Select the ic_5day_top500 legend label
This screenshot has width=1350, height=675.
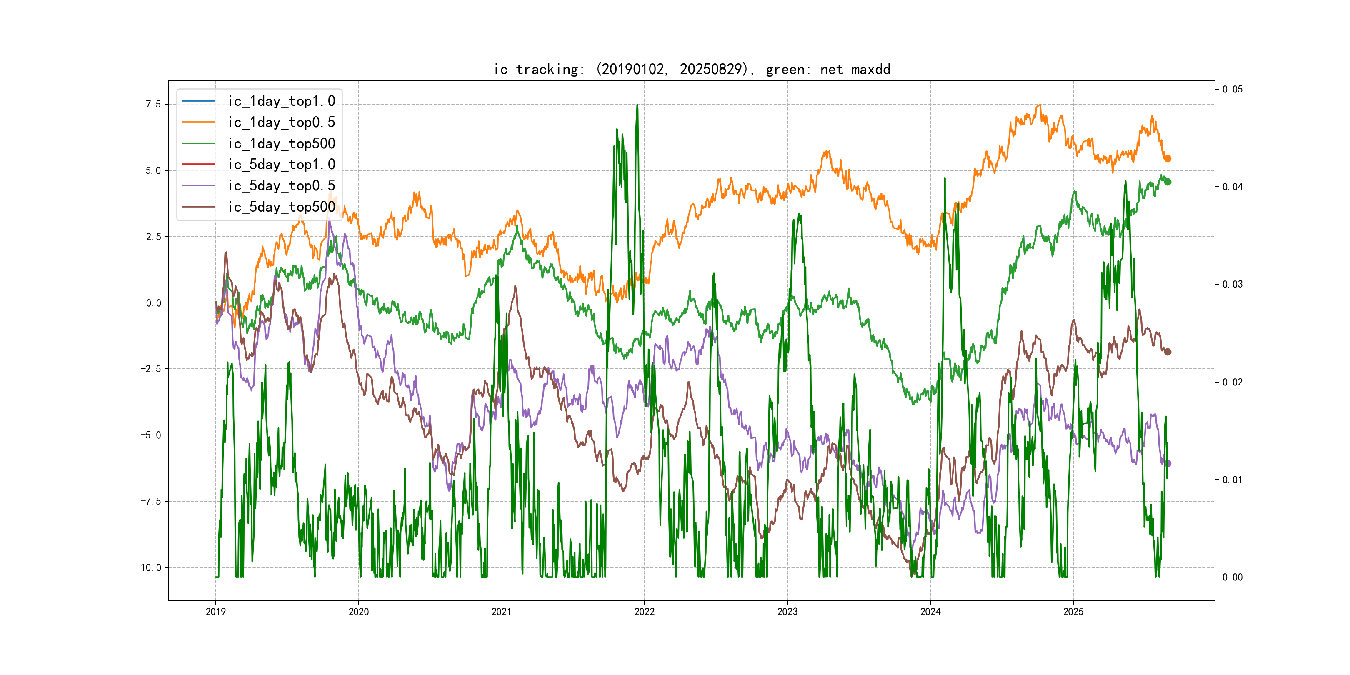click(x=281, y=207)
